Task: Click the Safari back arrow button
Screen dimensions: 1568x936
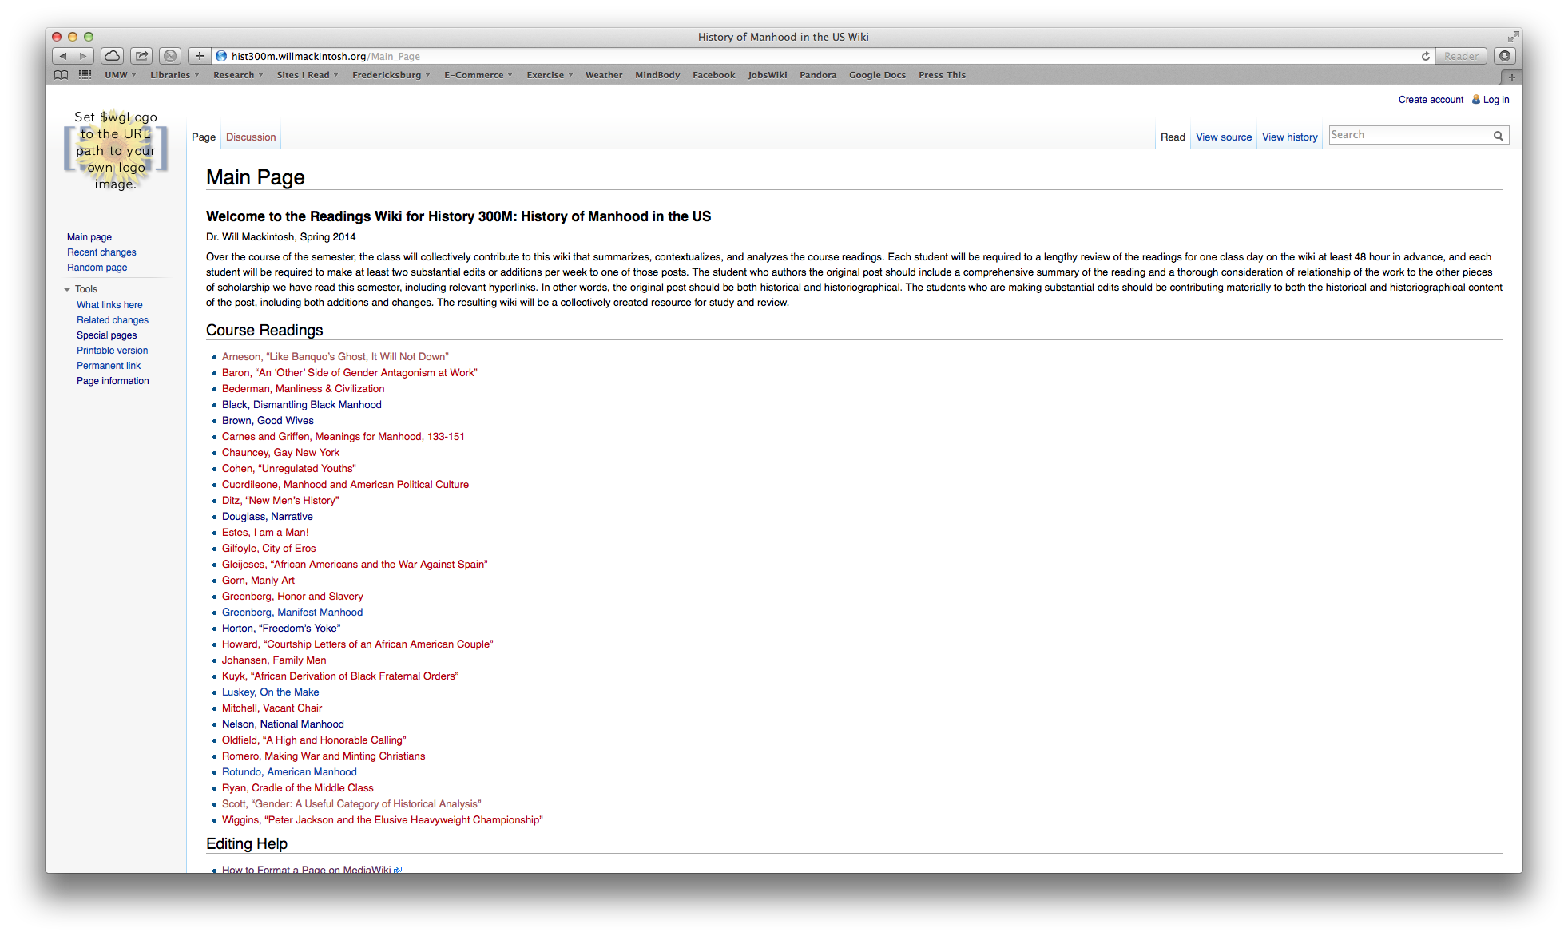Action: coord(63,56)
